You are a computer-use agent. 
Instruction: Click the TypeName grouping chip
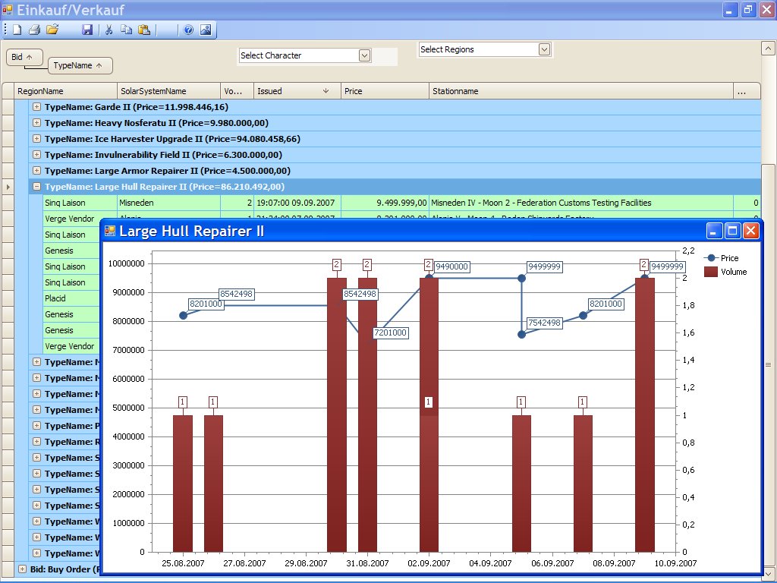[79, 66]
